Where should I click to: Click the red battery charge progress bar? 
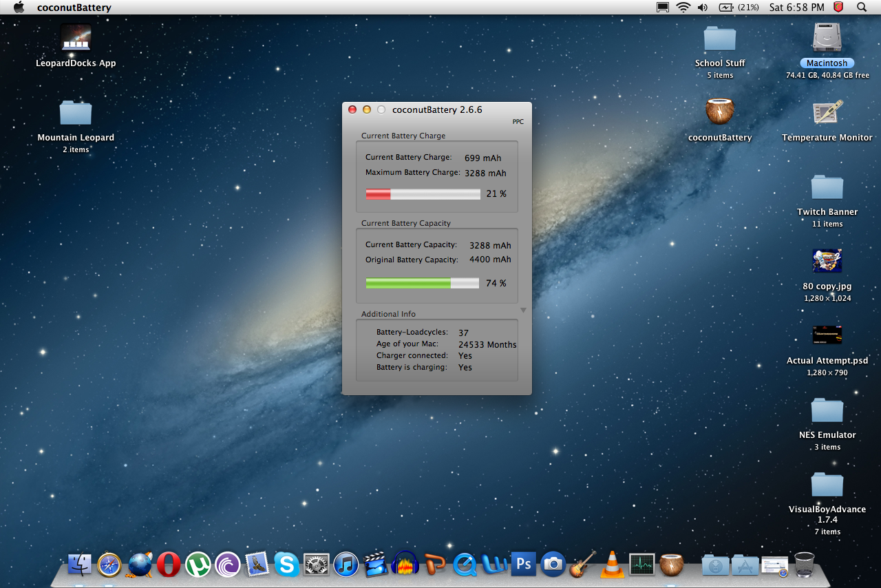(423, 194)
